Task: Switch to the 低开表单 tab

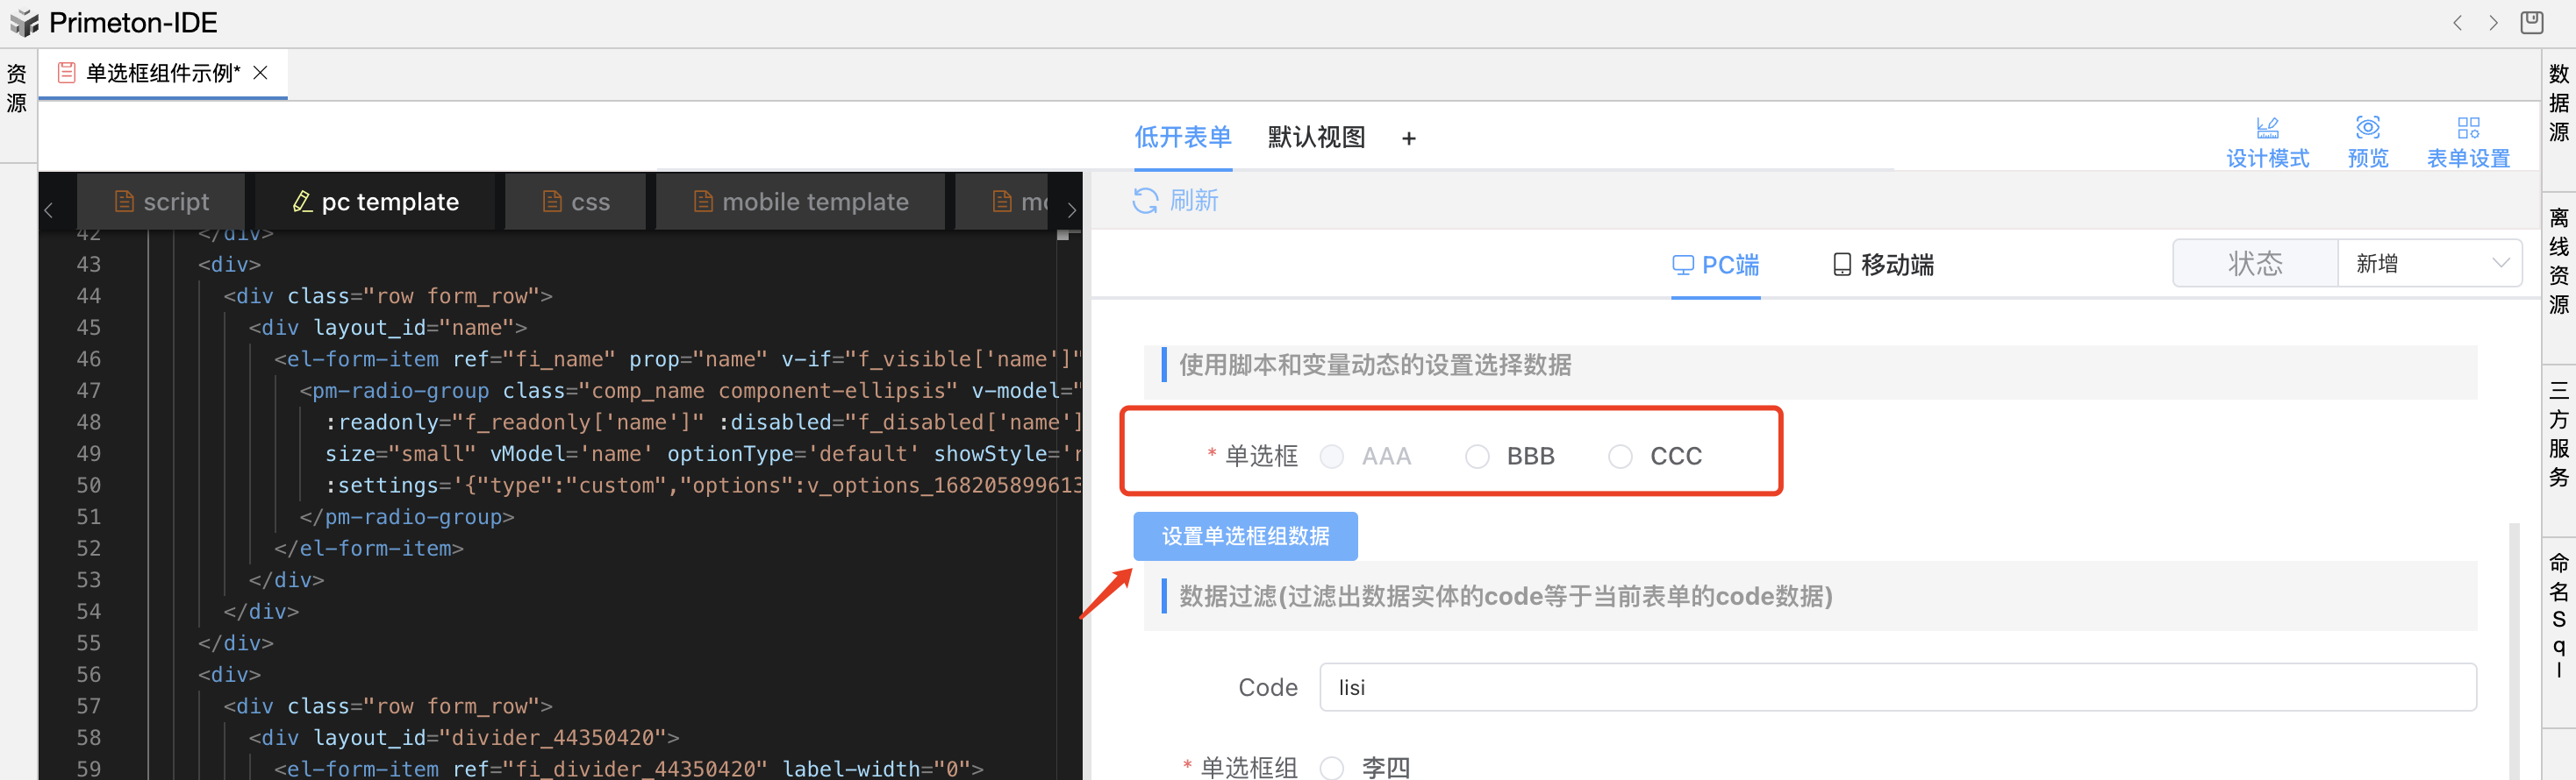Action: (x=1182, y=138)
